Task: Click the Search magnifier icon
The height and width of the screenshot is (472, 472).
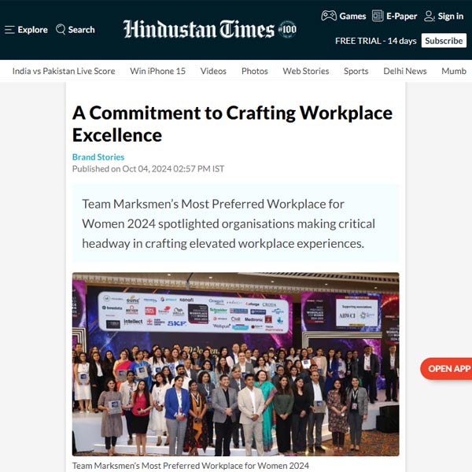Action: pos(61,30)
